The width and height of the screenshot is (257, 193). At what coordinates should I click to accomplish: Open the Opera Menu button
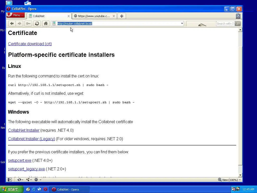(x=16, y=15)
